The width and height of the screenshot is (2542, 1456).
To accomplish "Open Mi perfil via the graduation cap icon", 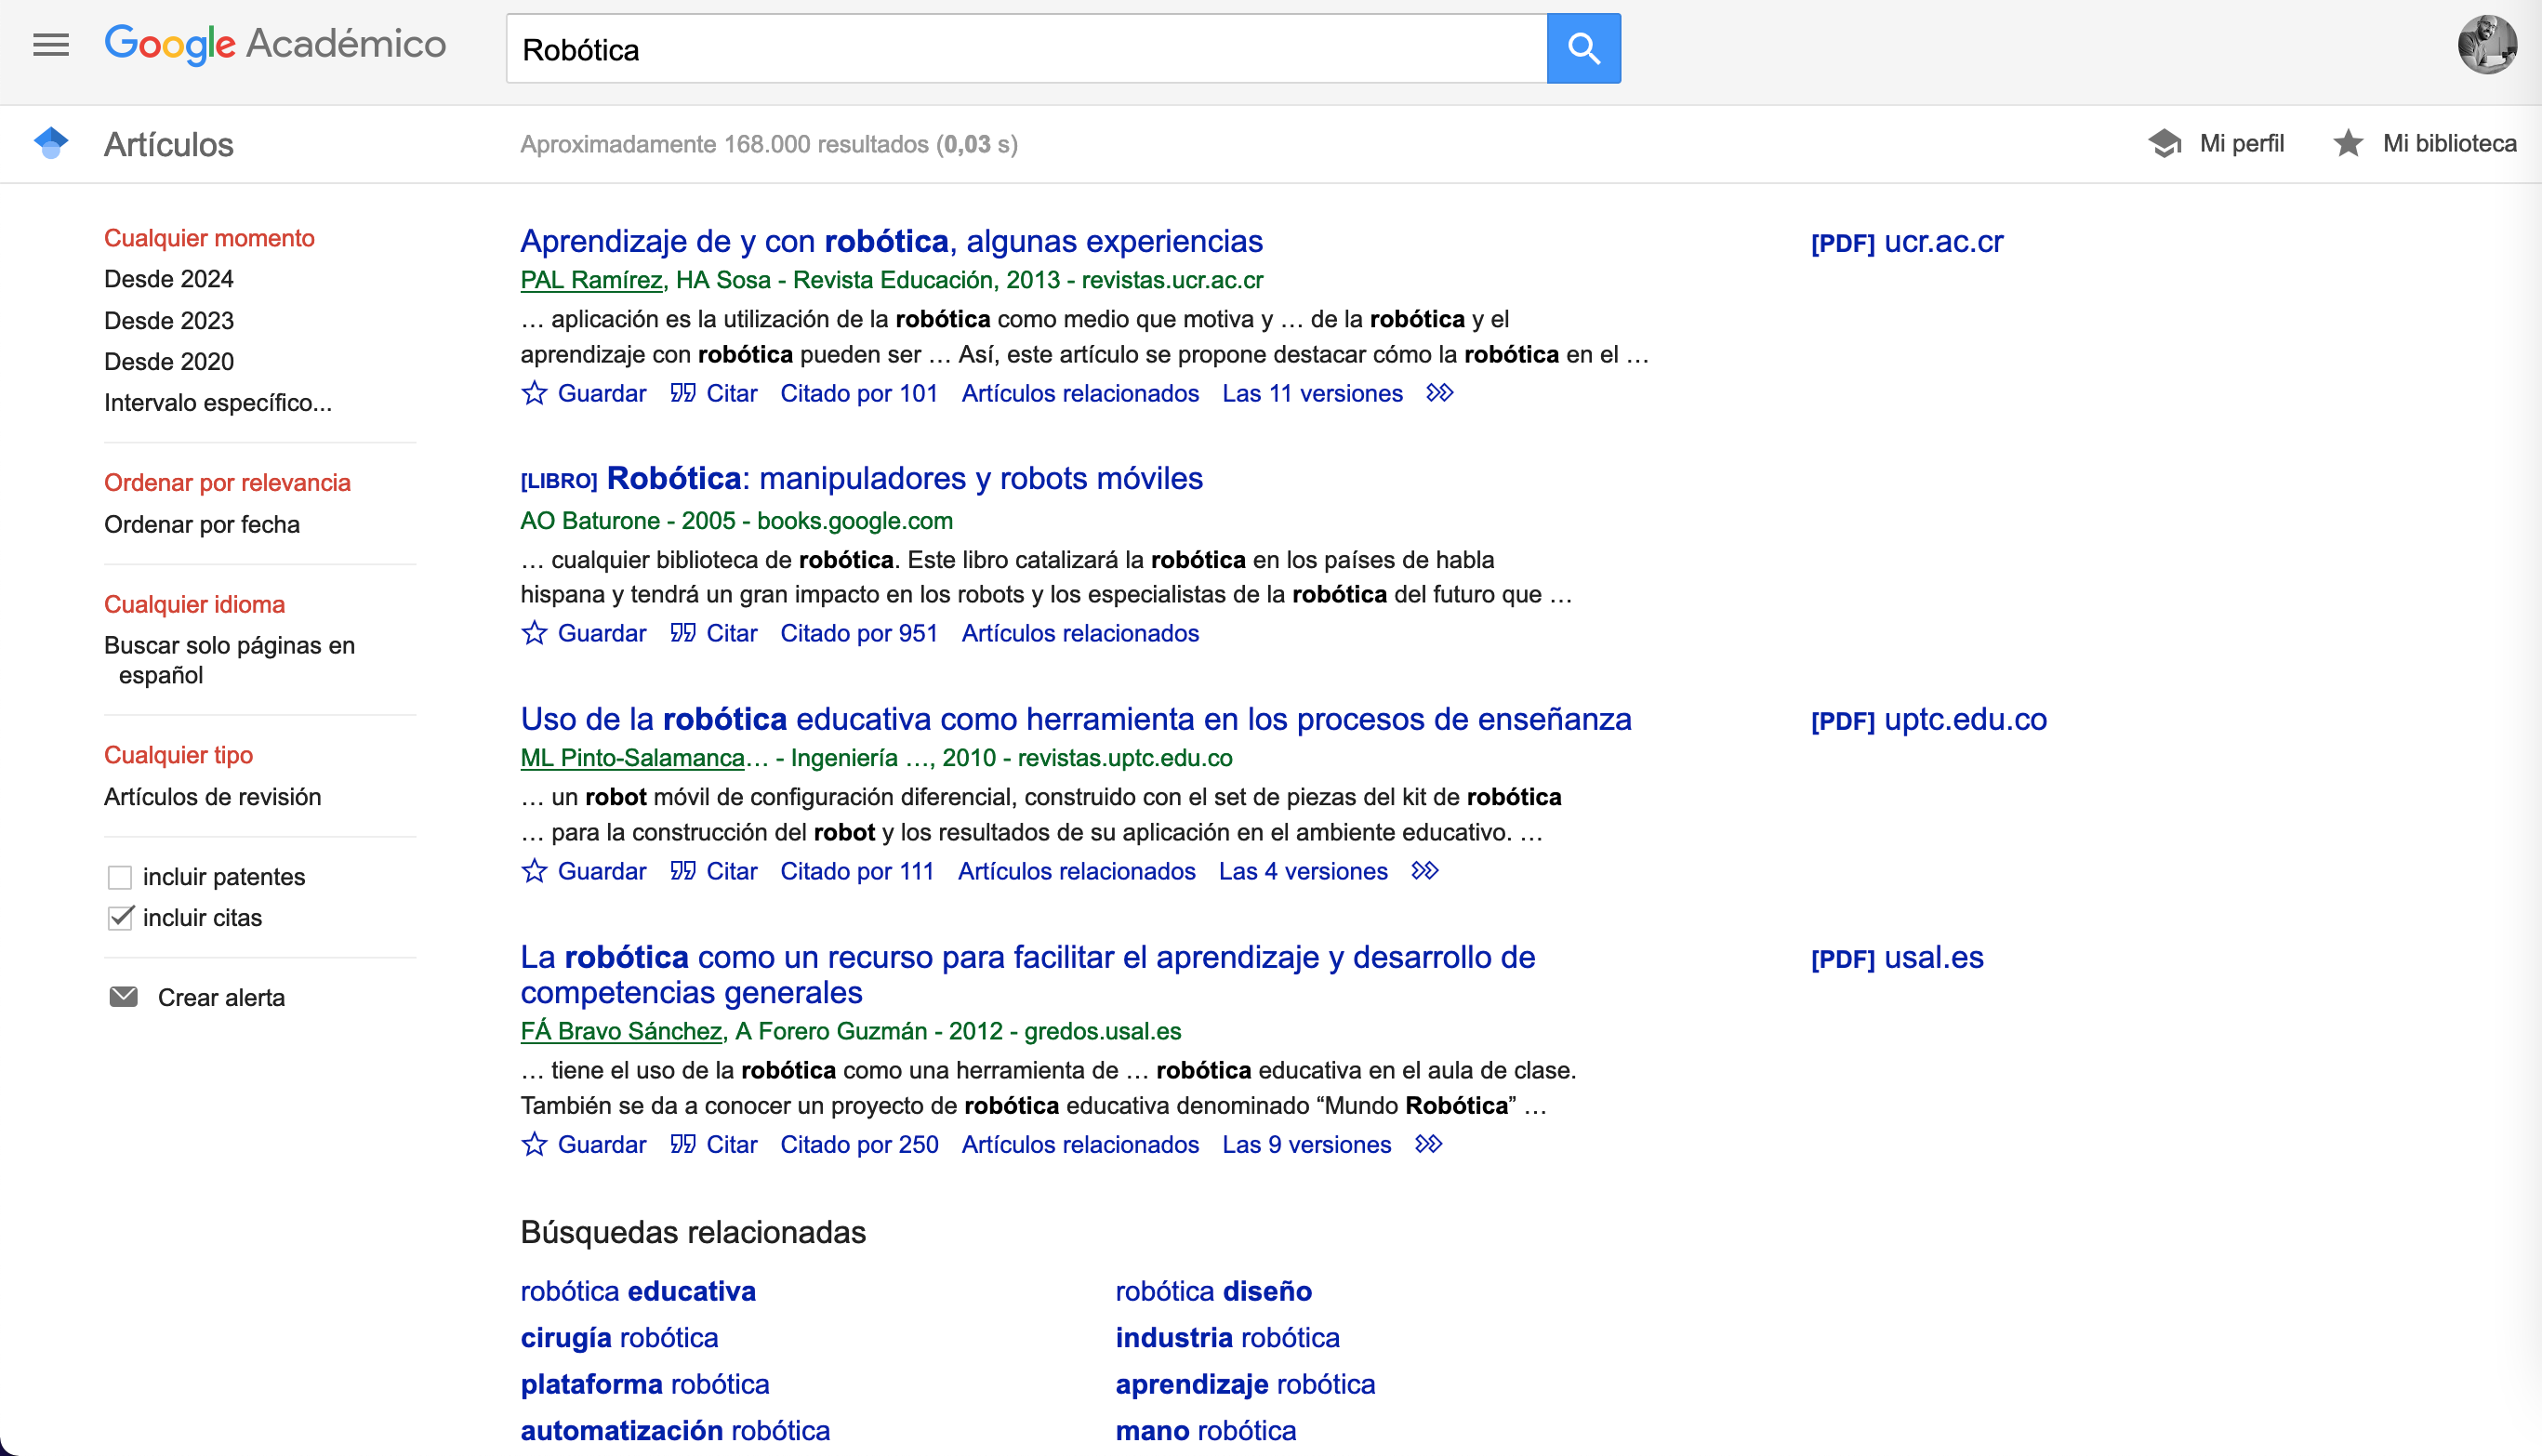I will 2166,143.
